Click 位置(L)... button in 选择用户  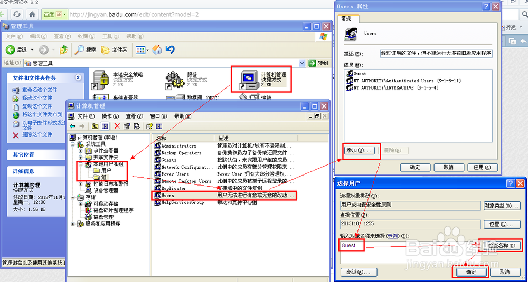tap(502, 224)
